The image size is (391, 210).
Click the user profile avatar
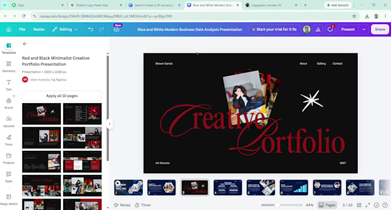click(306, 29)
